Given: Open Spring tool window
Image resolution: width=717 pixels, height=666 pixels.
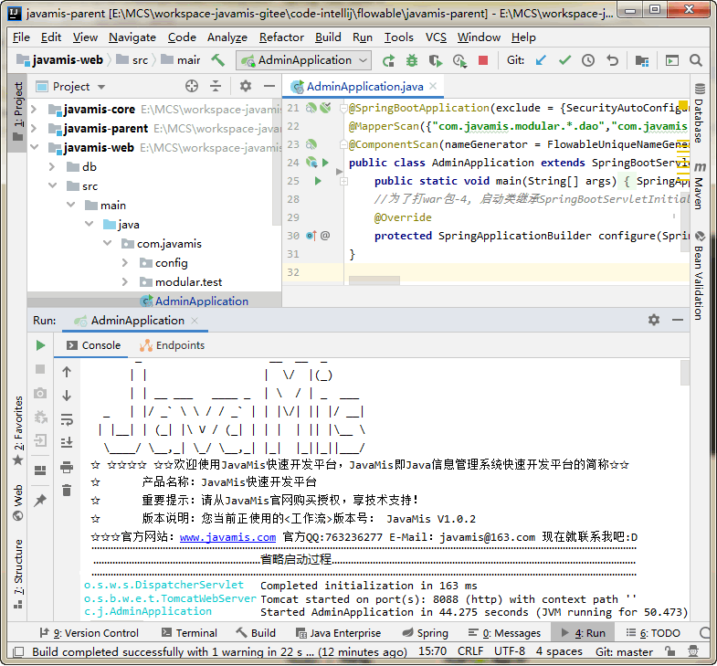Looking at the screenshot, I should coord(425,633).
